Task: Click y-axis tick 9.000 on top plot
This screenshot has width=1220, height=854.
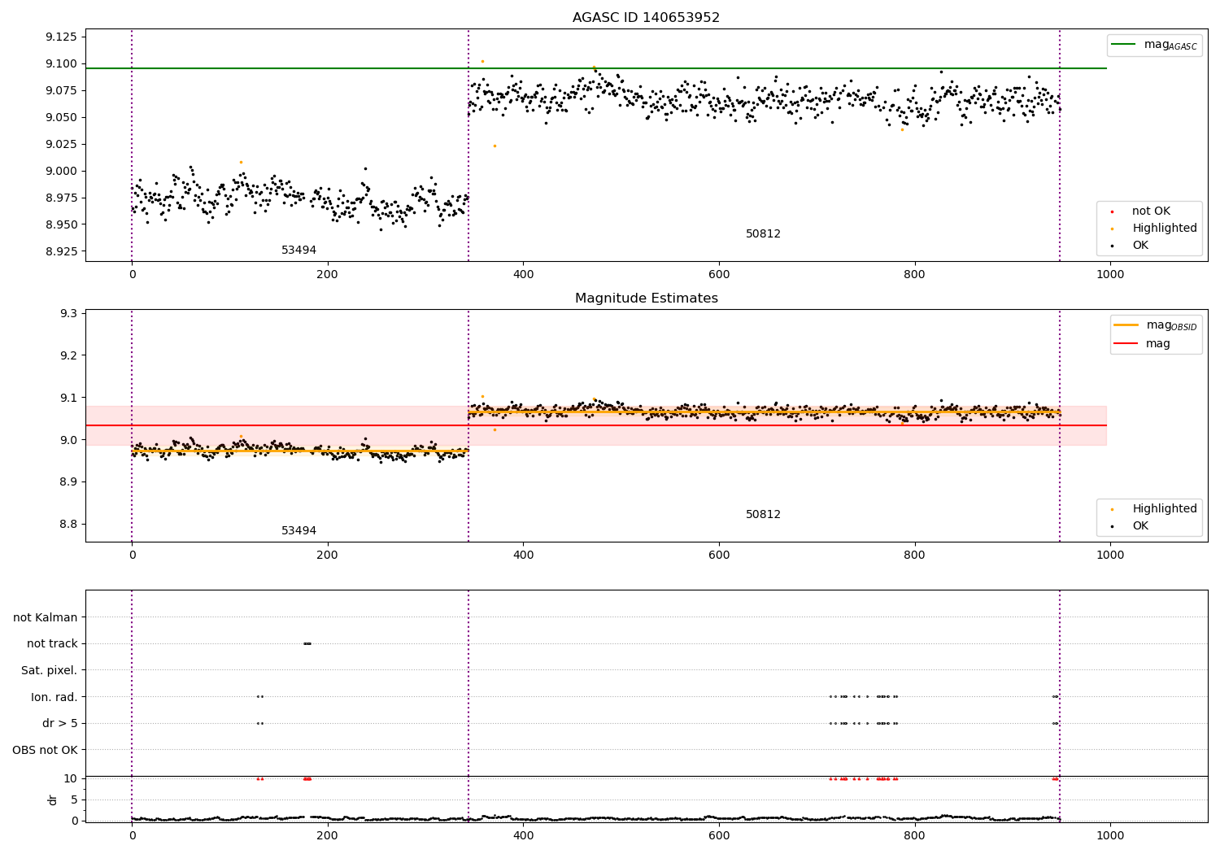Action: point(61,171)
